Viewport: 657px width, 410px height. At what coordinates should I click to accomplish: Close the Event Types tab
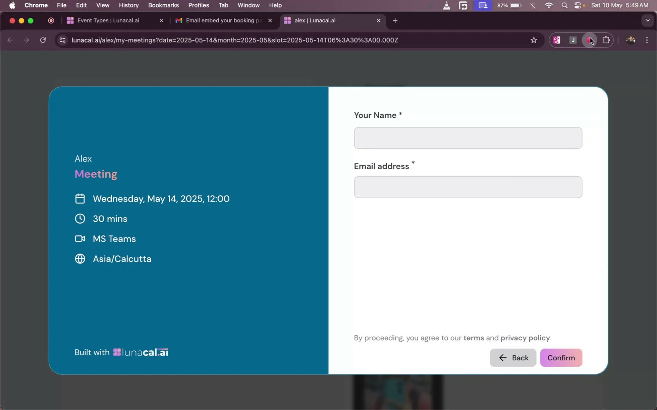tap(161, 20)
